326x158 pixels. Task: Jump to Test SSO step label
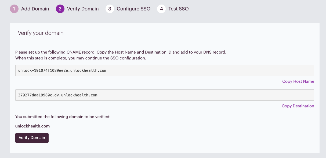click(x=179, y=9)
